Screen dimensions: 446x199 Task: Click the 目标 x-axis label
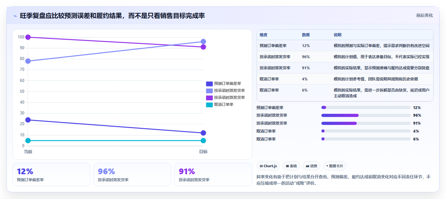[x=203, y=152]
